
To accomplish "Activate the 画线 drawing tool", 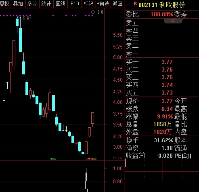I will pos(60,4).
